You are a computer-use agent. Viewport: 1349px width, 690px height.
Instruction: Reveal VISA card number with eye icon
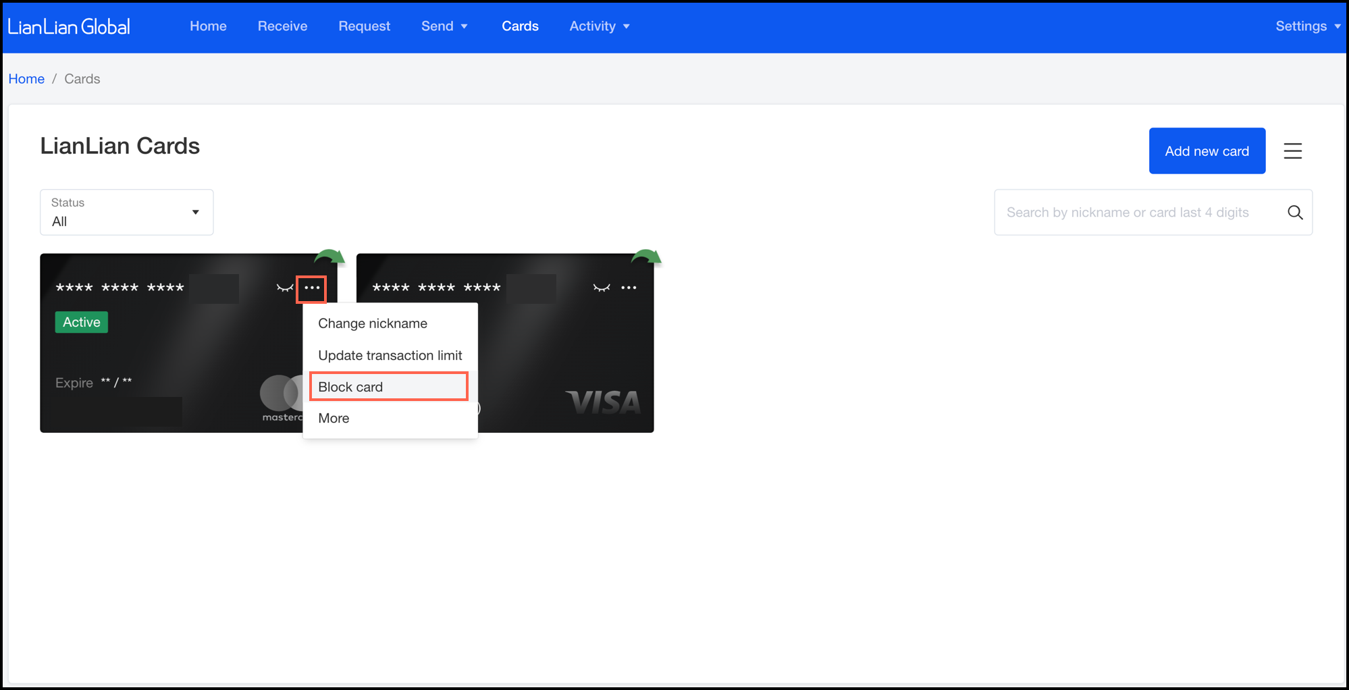601,288
